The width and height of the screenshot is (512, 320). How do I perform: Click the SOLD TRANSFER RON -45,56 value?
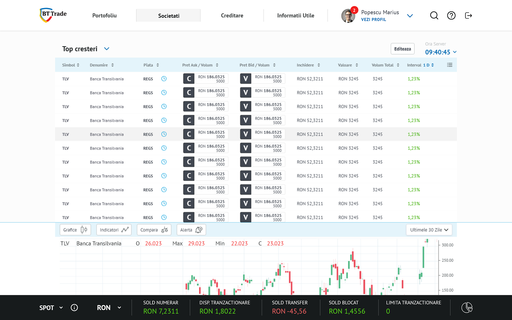click(289, 311)
